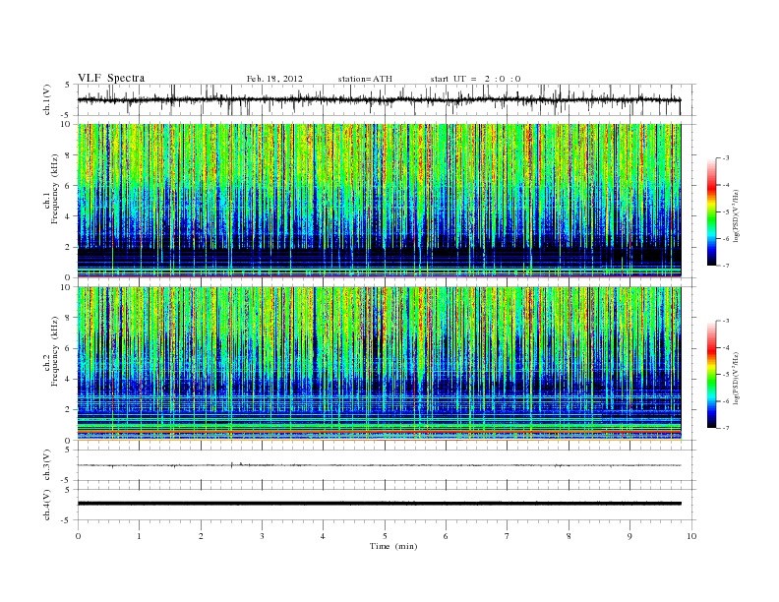The height and width of the screenshot is (602, 779).
Task: Click the "VLF Spectra" plot title
Action: [x=111, y=78]
